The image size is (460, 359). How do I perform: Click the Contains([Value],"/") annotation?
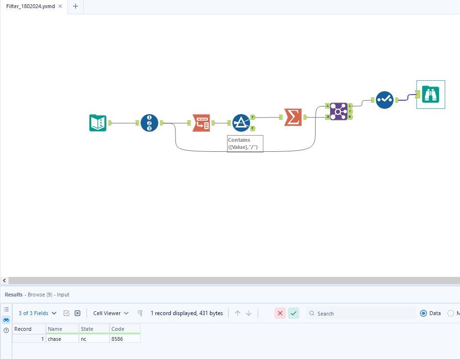pyautogui.click(x=245, y=144)
